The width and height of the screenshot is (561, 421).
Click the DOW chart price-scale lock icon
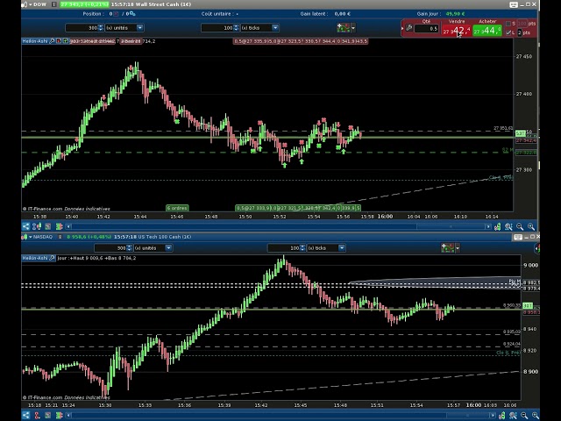coord(497,226)
